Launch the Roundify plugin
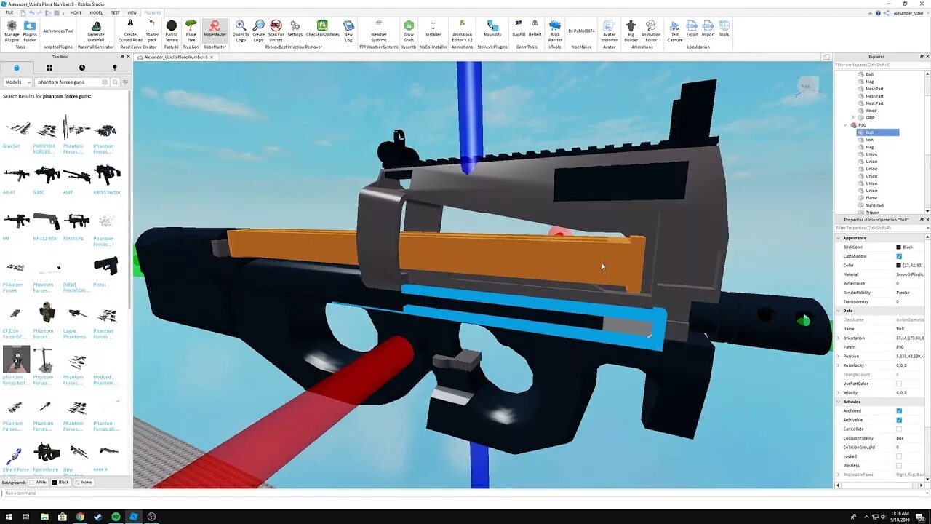Screen dimensions: 931x524 (x=492, y=29)
